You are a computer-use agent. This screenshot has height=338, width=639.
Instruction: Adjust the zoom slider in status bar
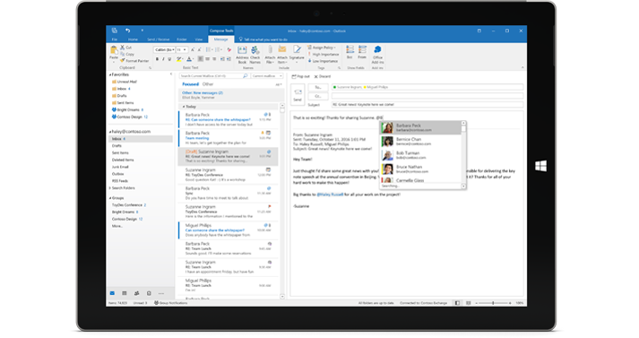click(493, 303)
